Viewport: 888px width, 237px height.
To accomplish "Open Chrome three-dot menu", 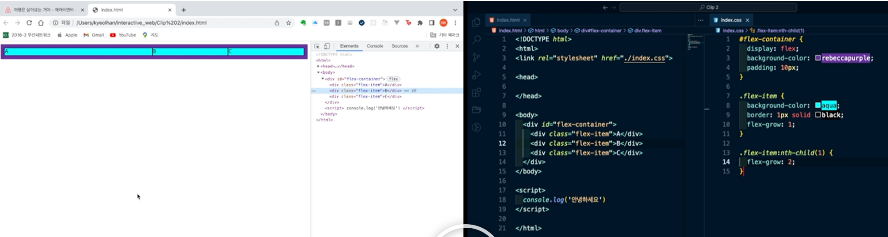I will tap(455, 23).
